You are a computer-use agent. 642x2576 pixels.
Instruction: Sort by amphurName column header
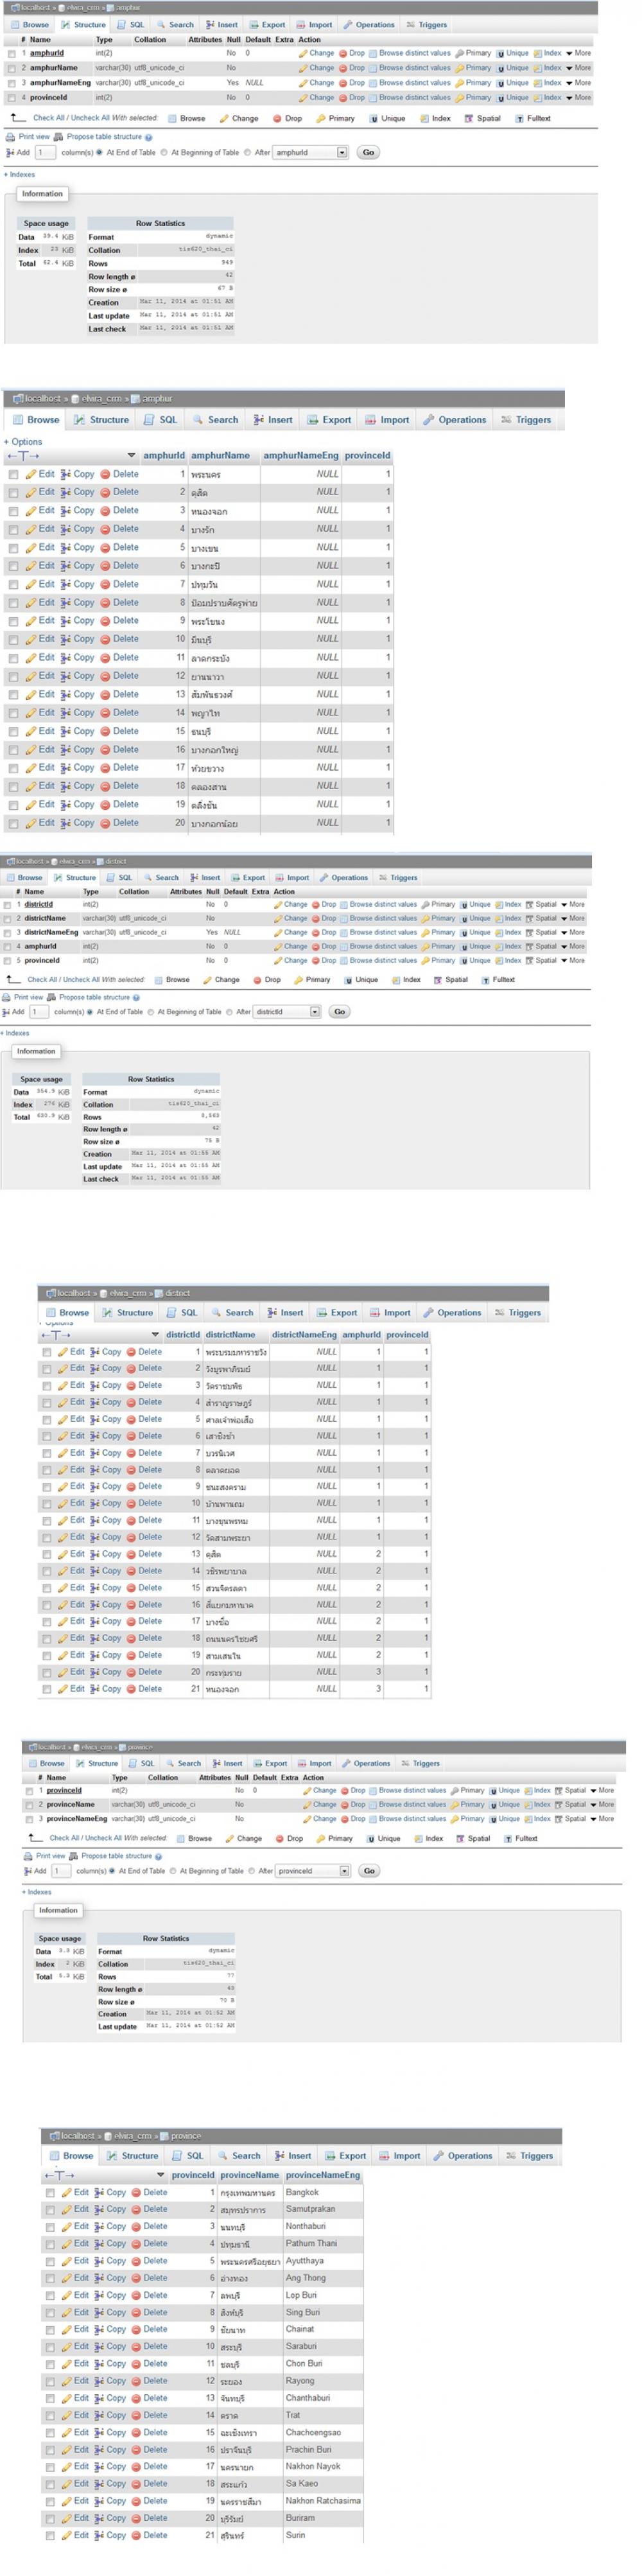220,456
